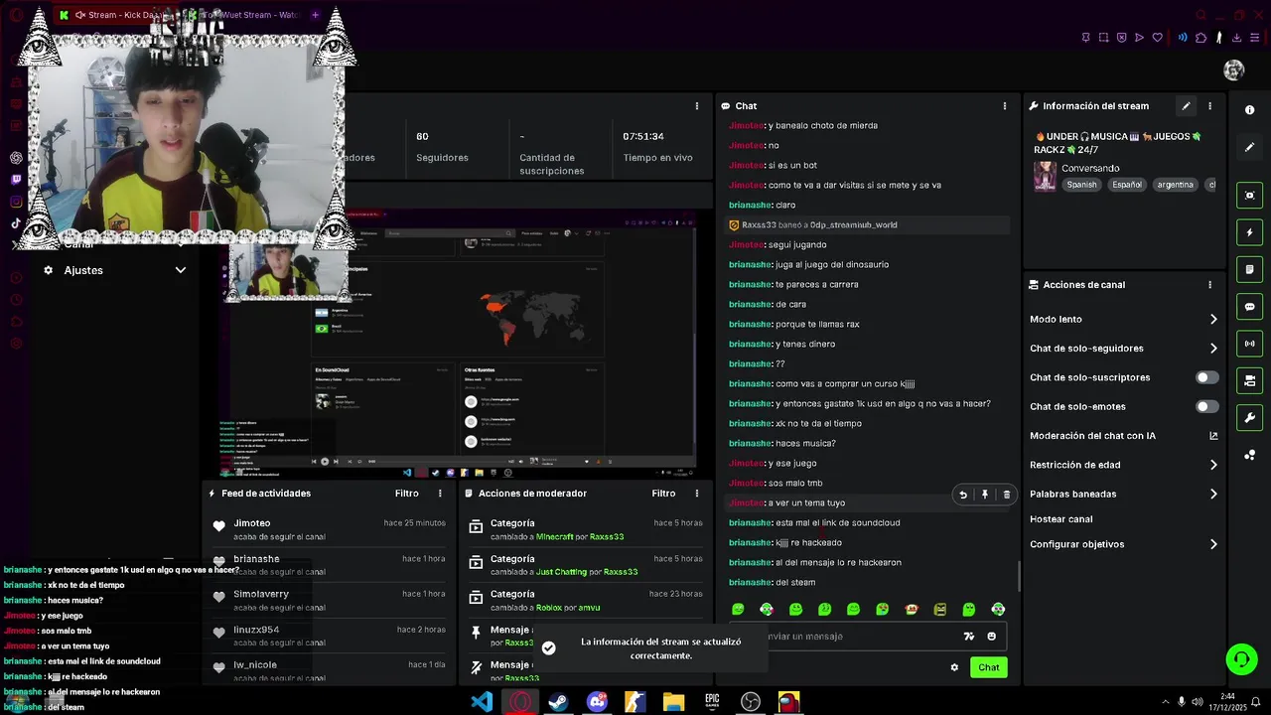Click follower Jimoteo in the activity feed
The height and width of the screenshot is (715, 1271).
pyautogui.click(x=252, y=523)
